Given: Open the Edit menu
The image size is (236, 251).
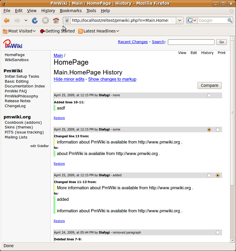Looking at the screenshot, I should pos(19,11).
